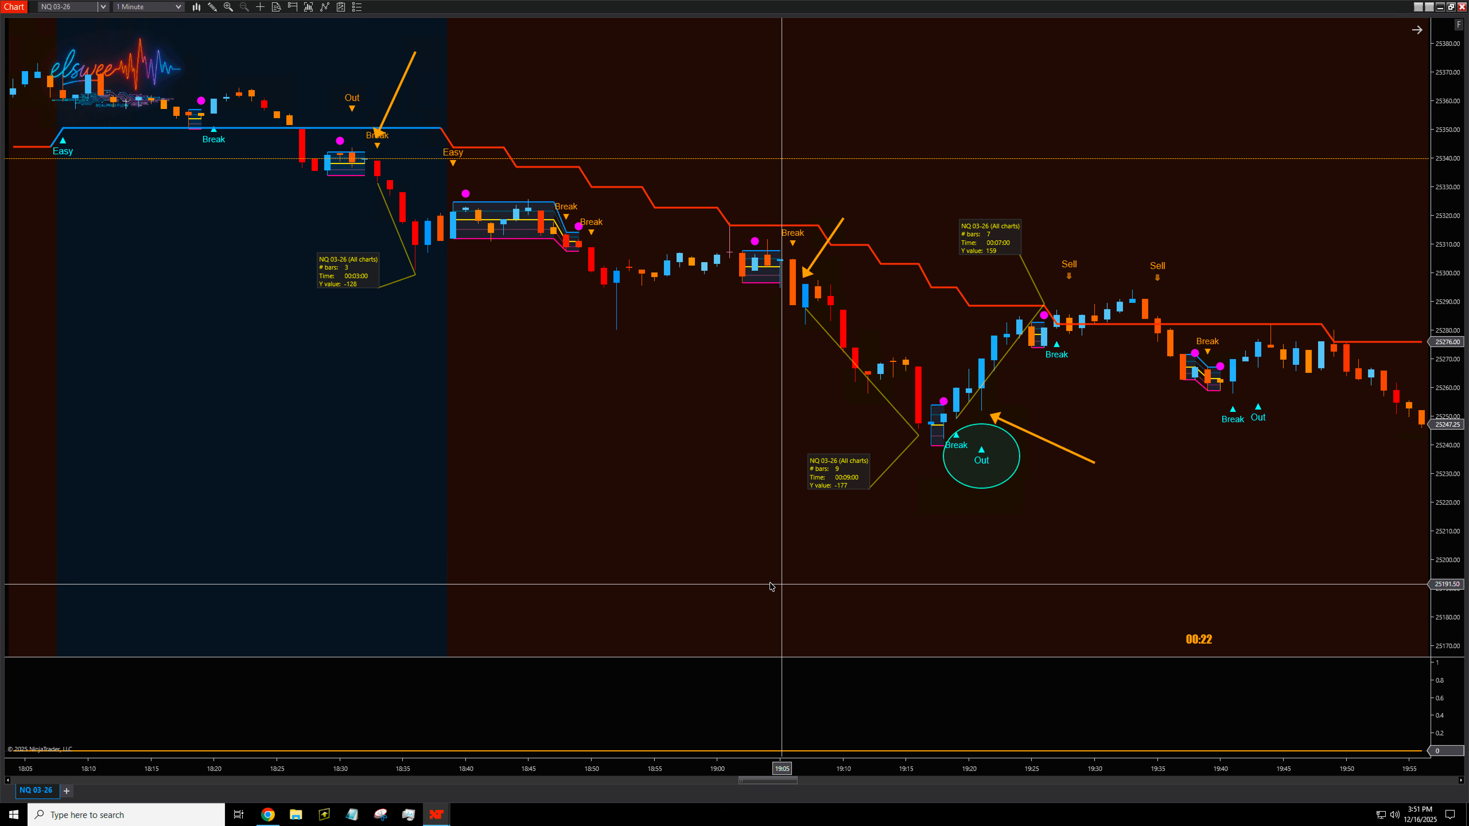Click the volume speaker tray icon
This screenshot has height=826, width=1469.
coord(1395,815)
